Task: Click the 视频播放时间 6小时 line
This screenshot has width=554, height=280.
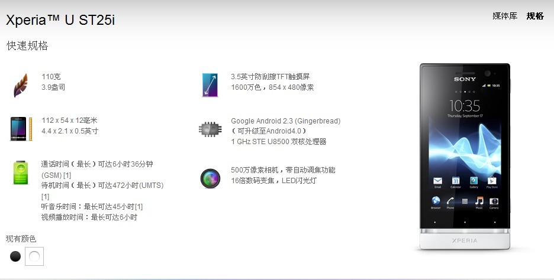Action: pos(89,217)
